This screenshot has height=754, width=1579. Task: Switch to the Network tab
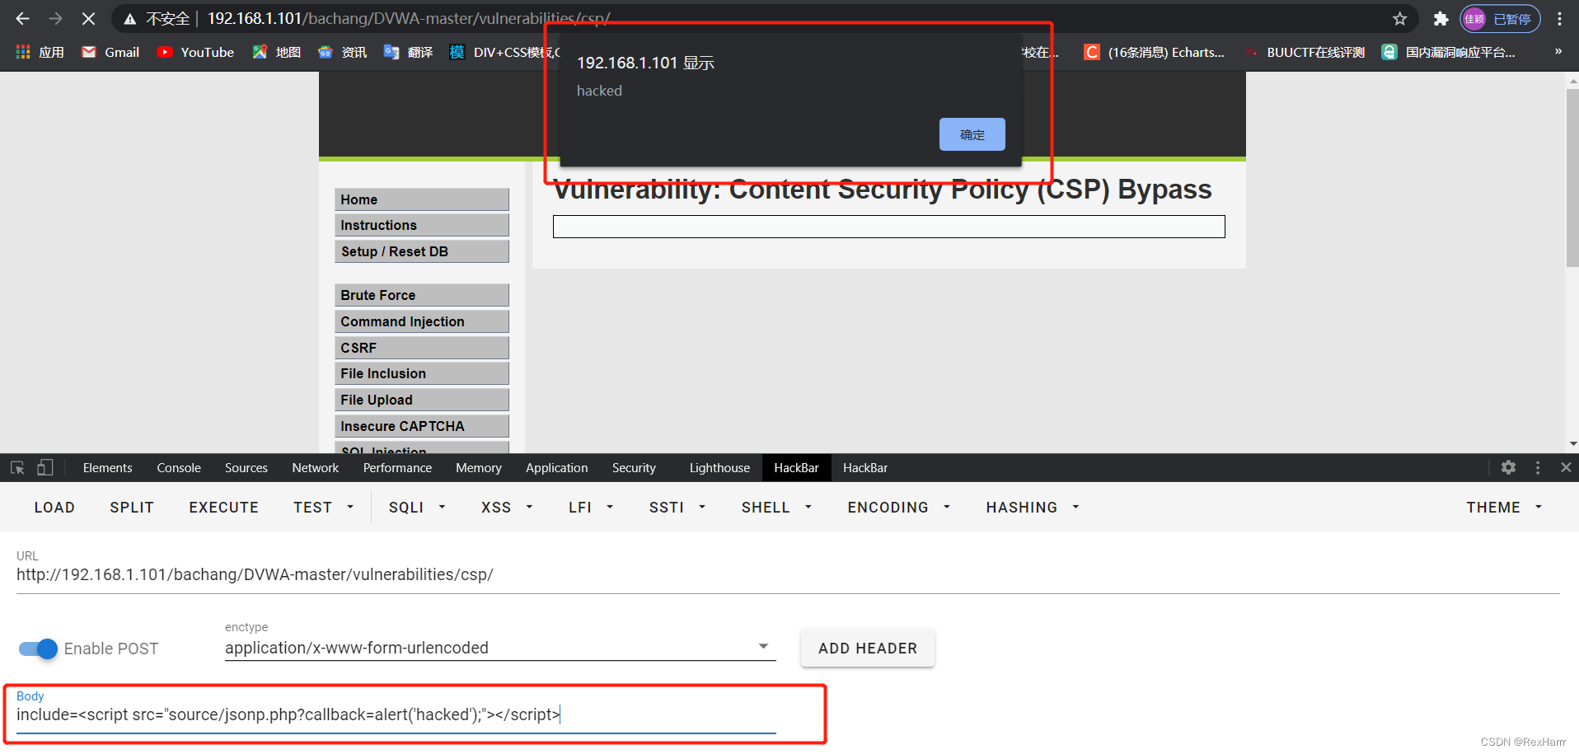click(315, 467)
